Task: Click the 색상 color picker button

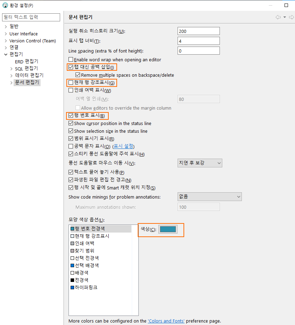Action: (x=168, y=229)
